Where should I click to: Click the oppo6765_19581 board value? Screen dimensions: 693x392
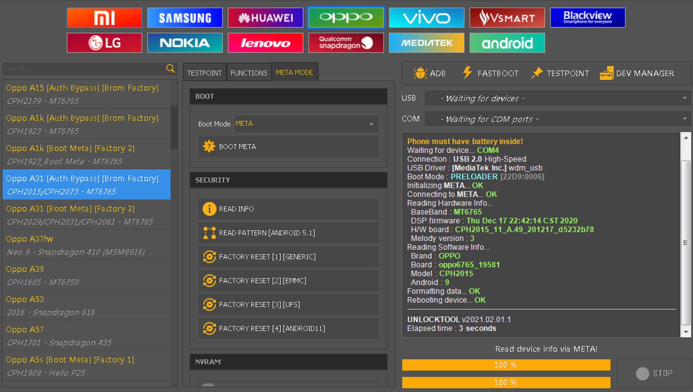point(469,265)
